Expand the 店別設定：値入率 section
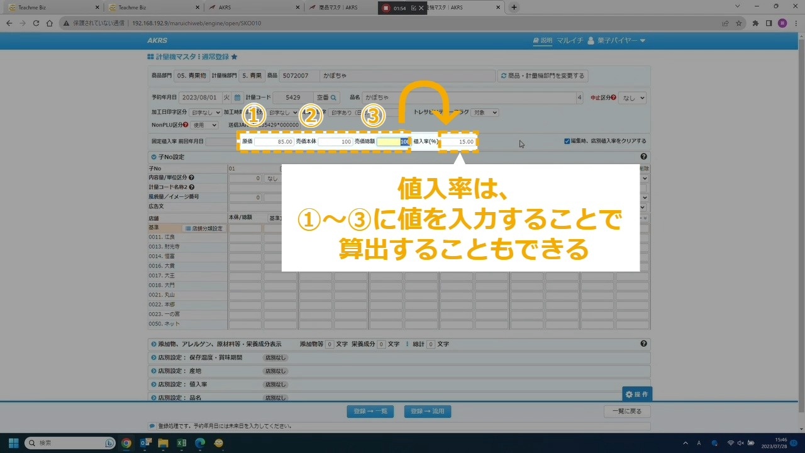805x453 pixels. (154, 384)
